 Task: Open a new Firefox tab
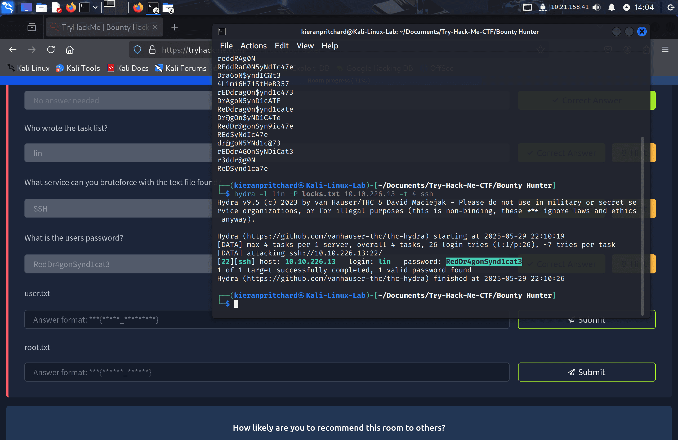pos(175,27)
